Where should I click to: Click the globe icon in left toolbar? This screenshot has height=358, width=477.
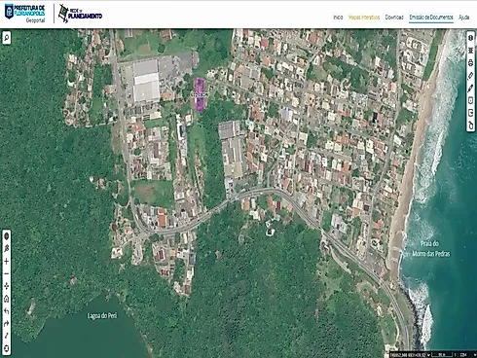click(7, 236)
